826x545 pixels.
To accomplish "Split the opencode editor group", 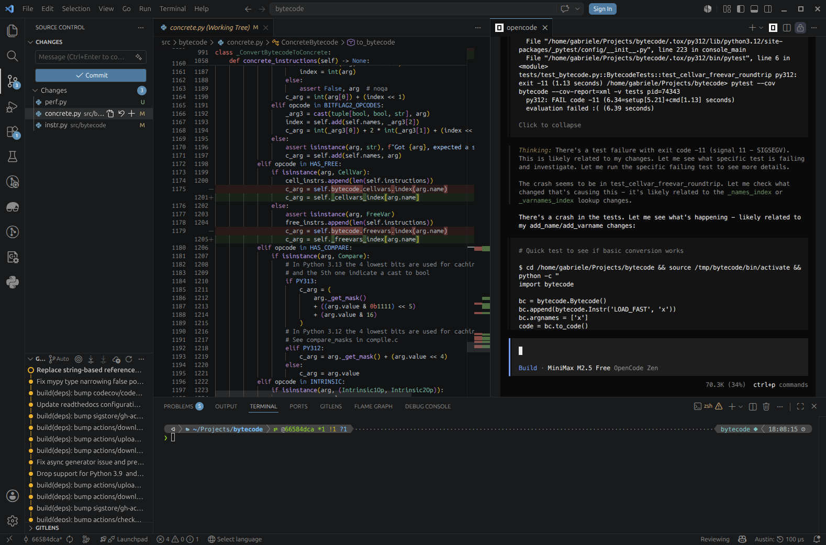I will 787,28.
